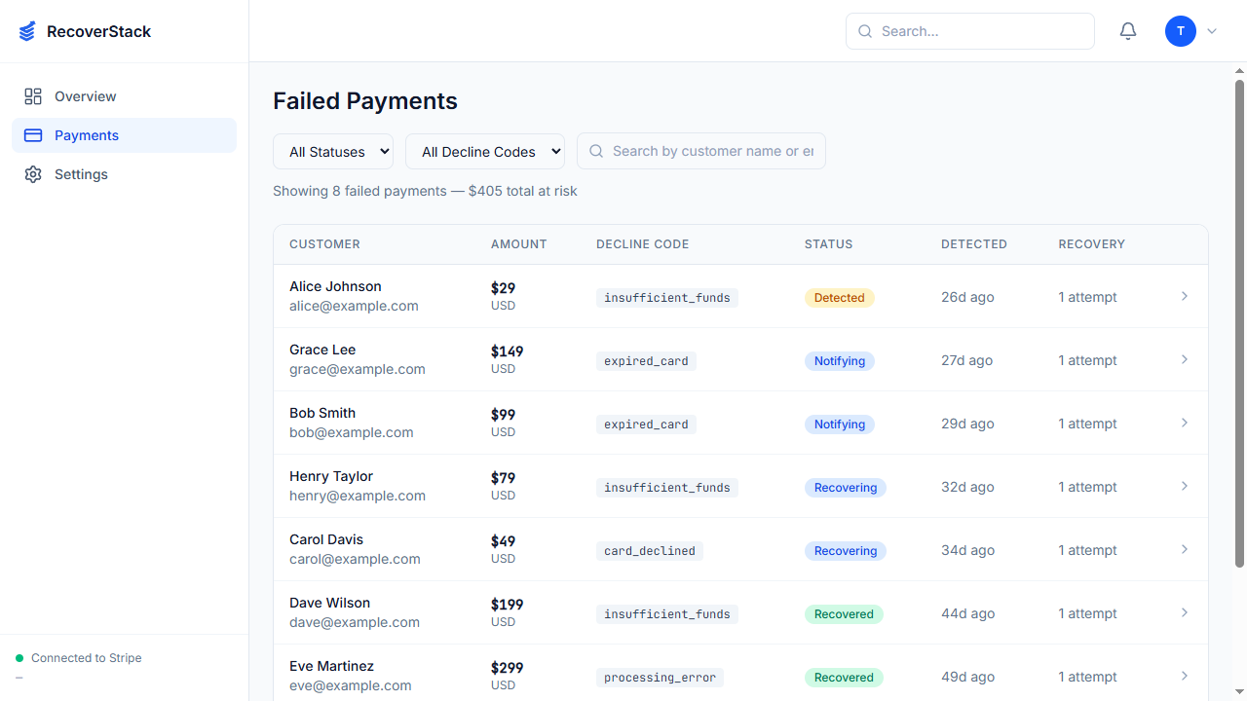Click the 44d ago detected value

click(968, 613)
